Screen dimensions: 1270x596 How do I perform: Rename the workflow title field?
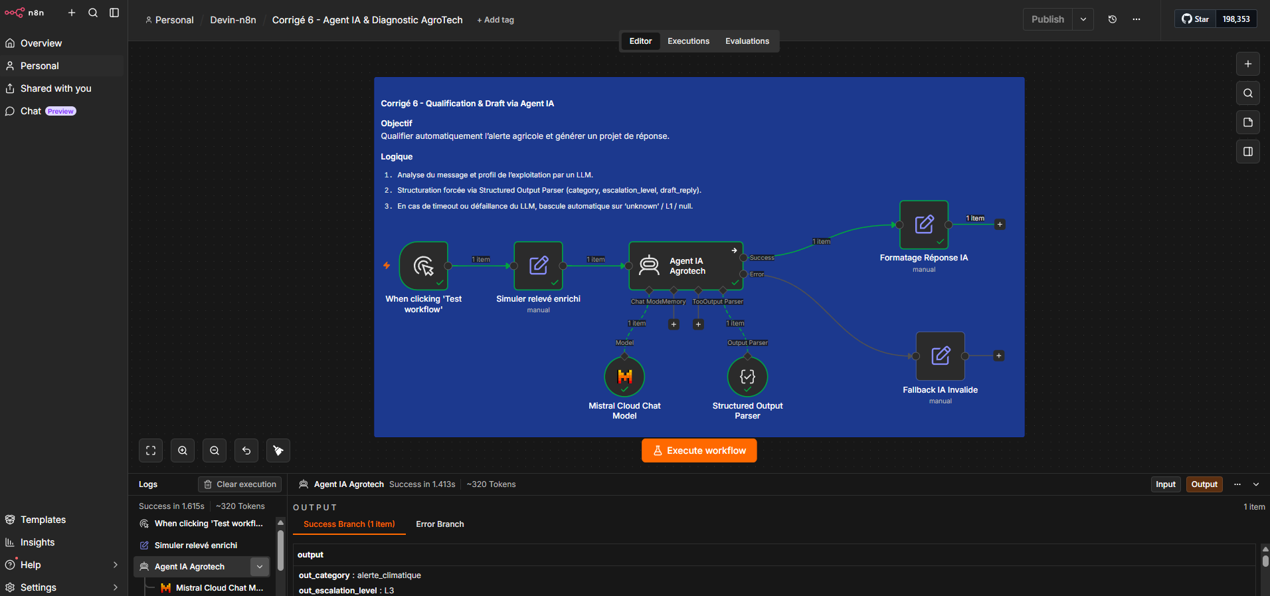click(367, 20)
